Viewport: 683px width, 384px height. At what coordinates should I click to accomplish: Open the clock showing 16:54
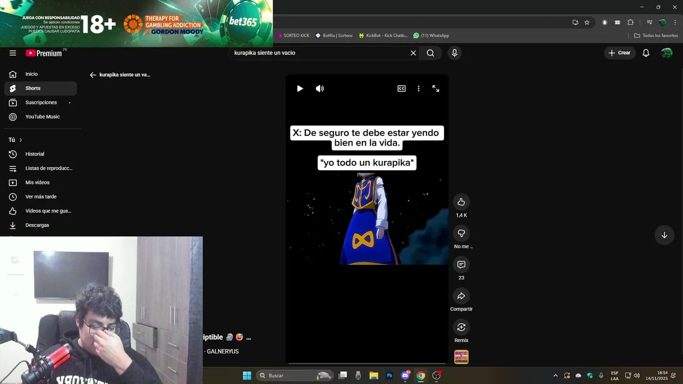click(657, 375)
